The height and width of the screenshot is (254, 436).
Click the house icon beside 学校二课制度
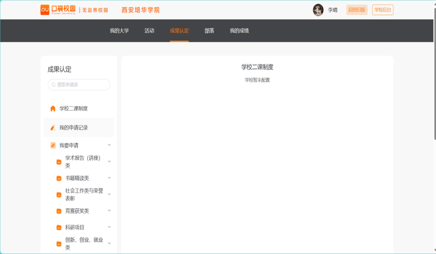coord(53,108)
